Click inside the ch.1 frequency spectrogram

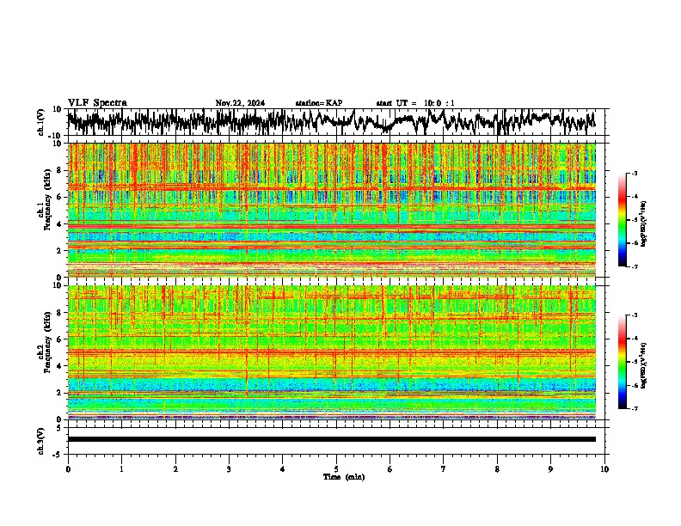click(x=331, y=210)
